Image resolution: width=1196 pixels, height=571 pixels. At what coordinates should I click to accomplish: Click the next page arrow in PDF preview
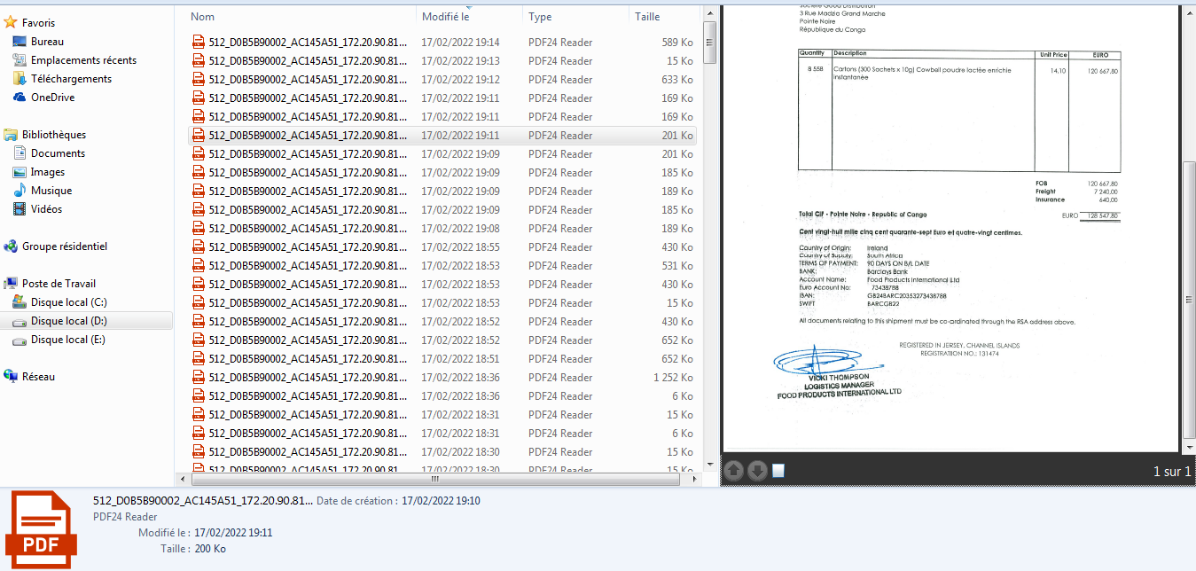click(x=756, y=471)
